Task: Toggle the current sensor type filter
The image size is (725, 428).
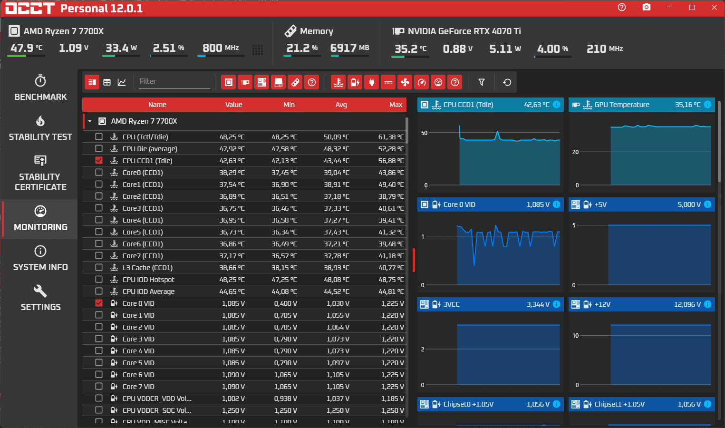Action: pyautogui.click(x=388, y=82)
